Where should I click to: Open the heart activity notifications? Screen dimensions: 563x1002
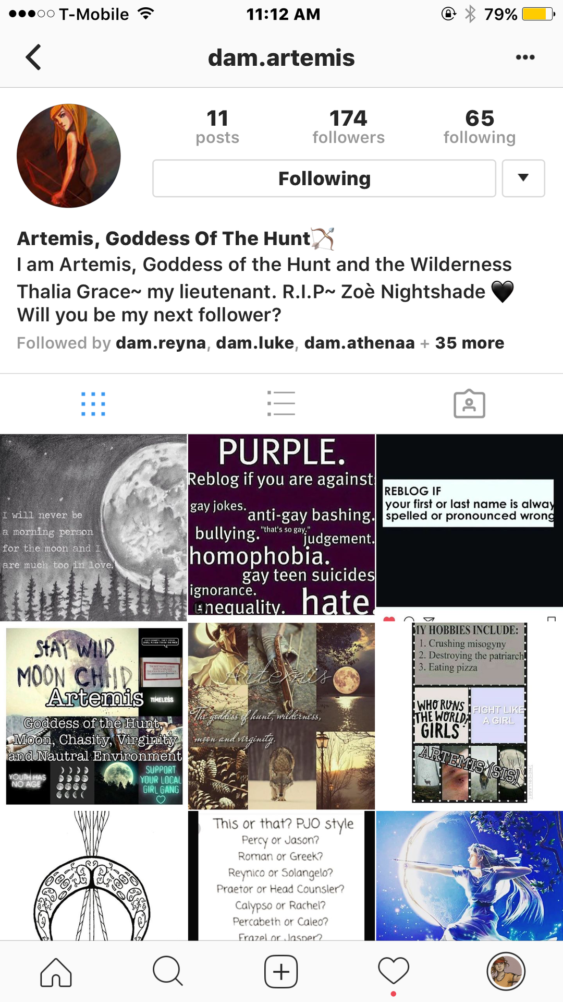394,972
